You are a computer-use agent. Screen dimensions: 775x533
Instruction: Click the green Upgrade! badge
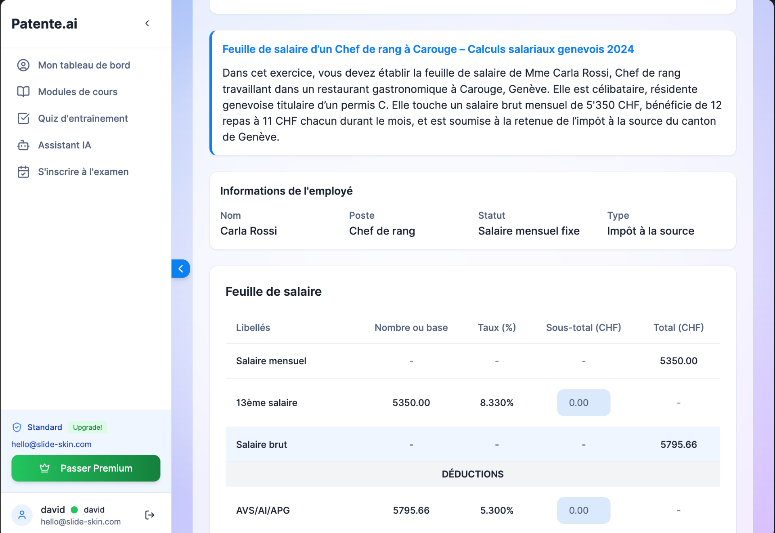[x=88, y=427]
